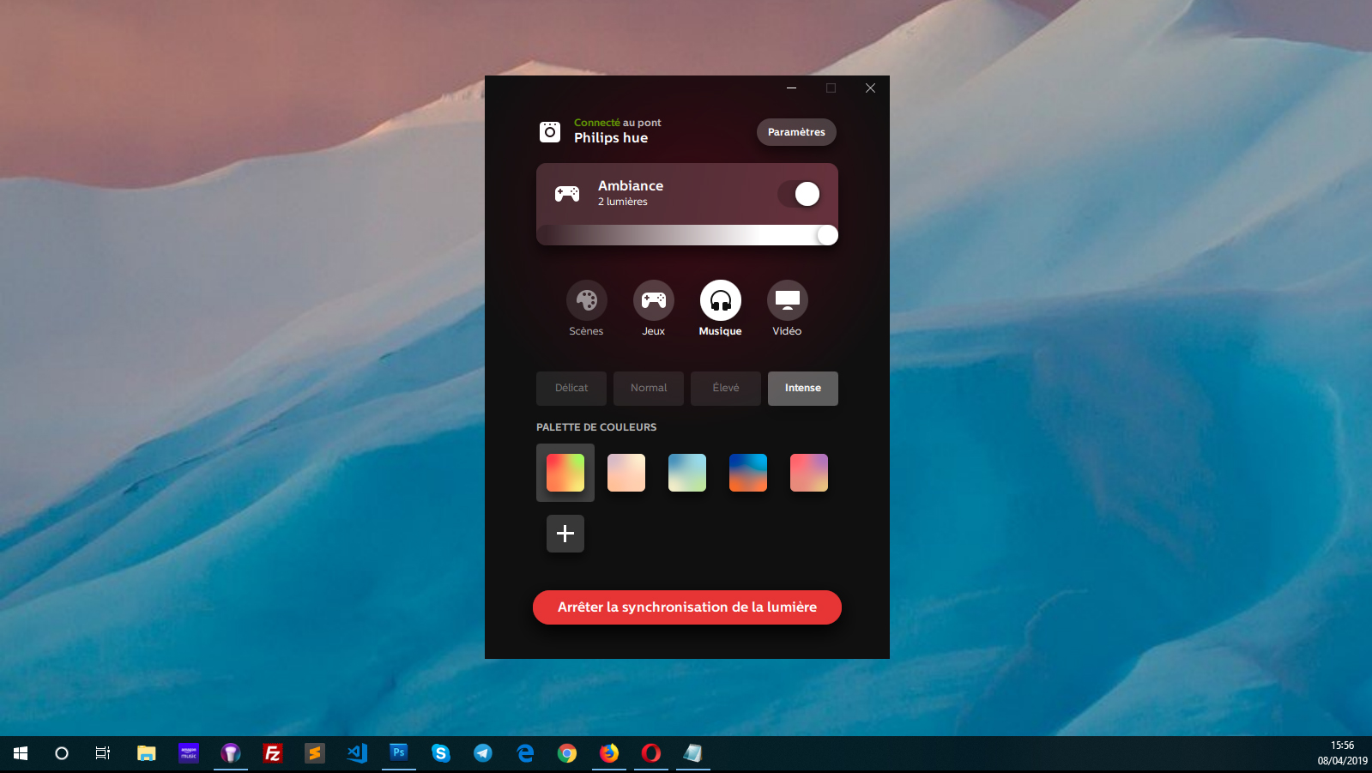The image size is (1372, 773).
Task: Choose the Élevé intensity level
Action: pyautogui.click(x=726, y=389)
